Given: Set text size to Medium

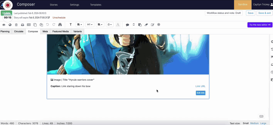Looking at the screenshot, I should [254, 123].
